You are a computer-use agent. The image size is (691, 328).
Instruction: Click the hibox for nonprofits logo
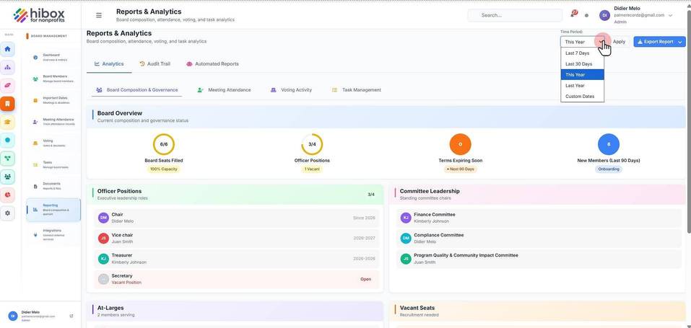[x=39, y=15]
